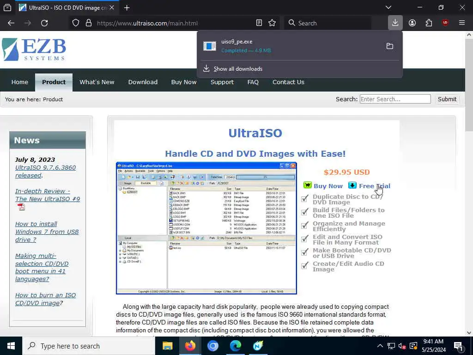Image resolution: width=473 pixels, height=355 pixels.
Task: Click checkmark beside Organize and Manage Efficiently
Action: pos(305,225)
